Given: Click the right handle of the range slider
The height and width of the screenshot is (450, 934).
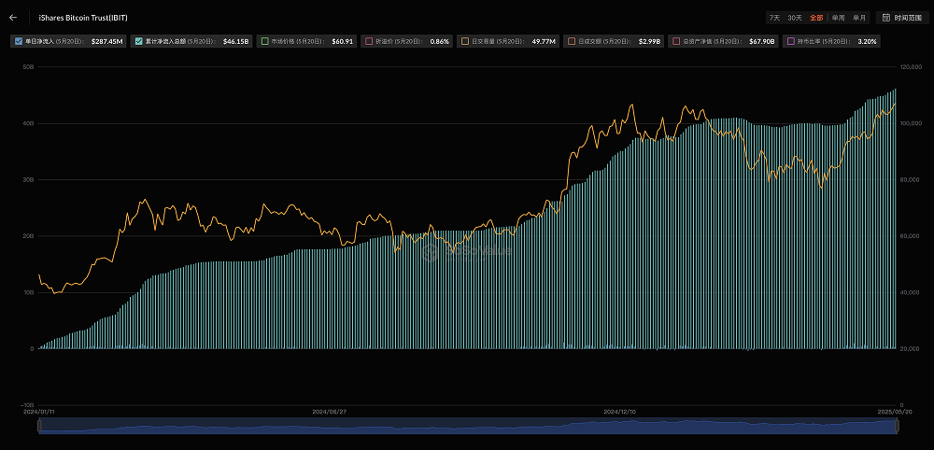Looking at the screenshot, I should tap(896, 426).
